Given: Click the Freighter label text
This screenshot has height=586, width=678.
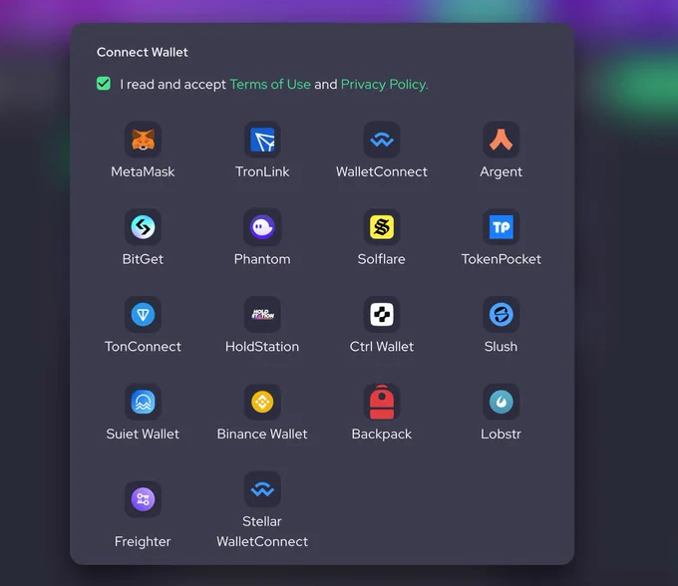Looking at the screenshot, I should pyautogui.click(x=143, y=541).
